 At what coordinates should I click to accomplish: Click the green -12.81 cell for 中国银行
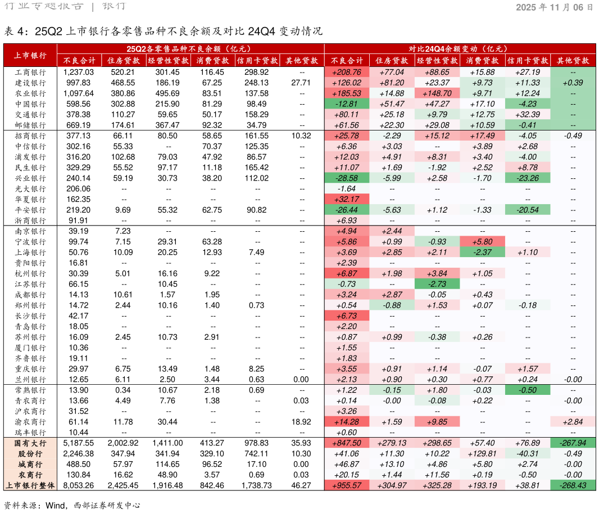347,104
